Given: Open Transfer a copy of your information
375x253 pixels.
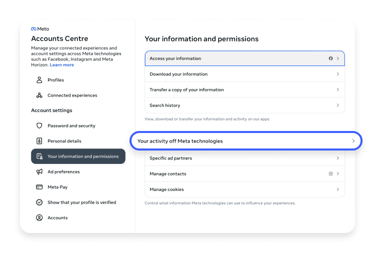Looking at the screenshot, I should [244, 89].
